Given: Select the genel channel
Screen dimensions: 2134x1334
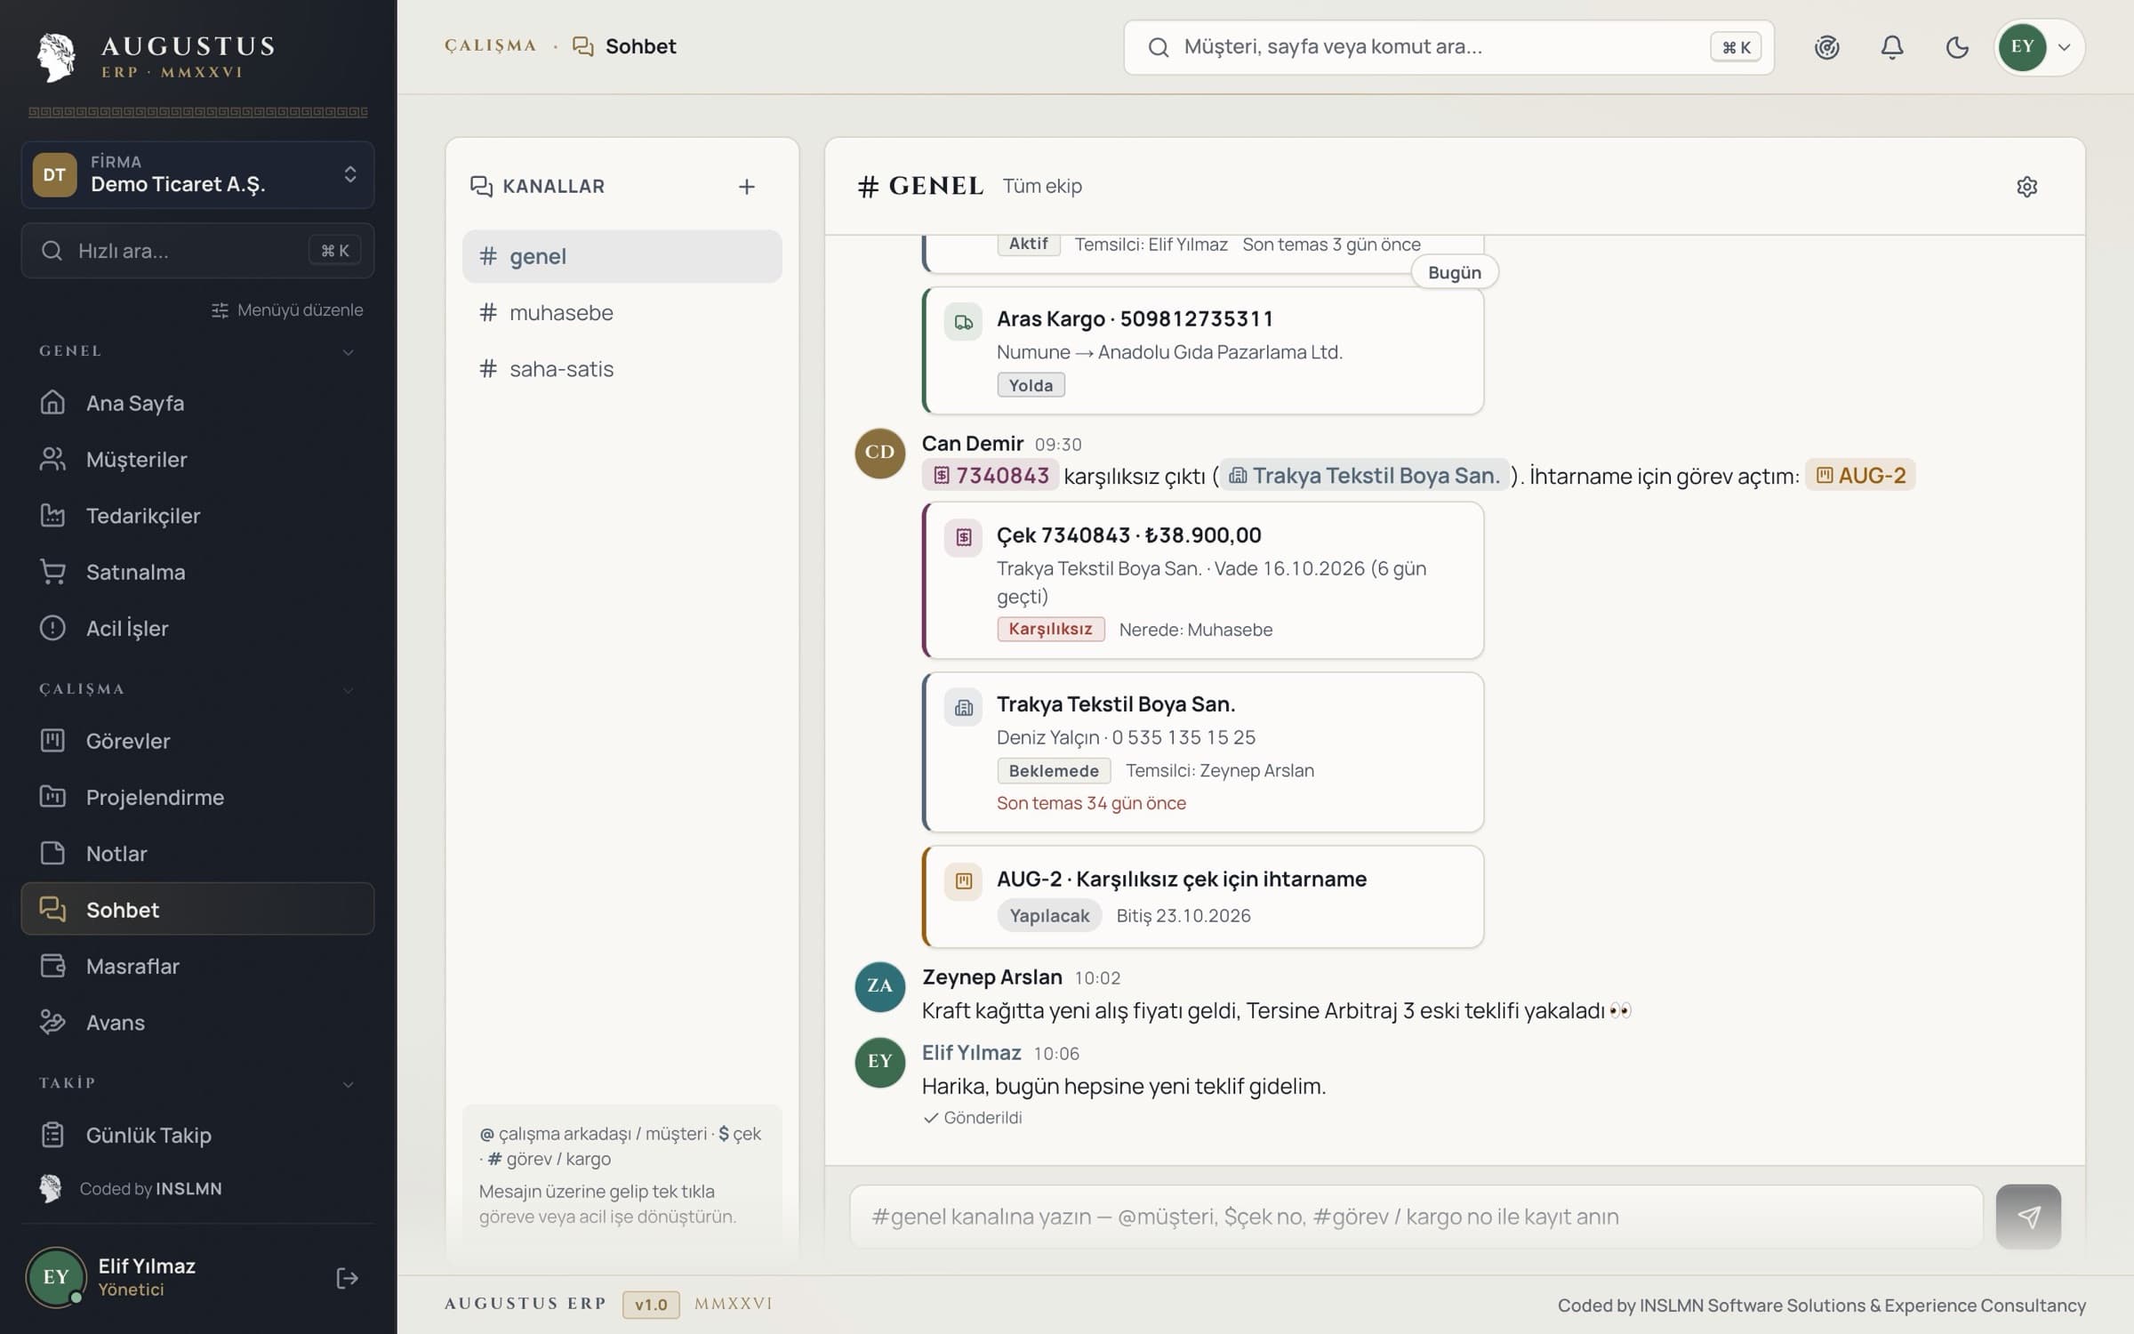Looking at the screenshot, I should coord(622,256).
